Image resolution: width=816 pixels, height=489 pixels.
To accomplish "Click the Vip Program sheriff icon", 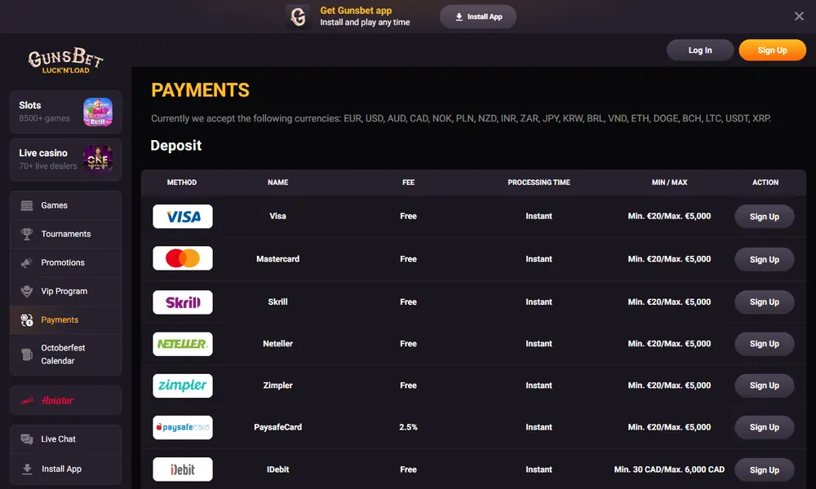I will [x=27, y=291].
